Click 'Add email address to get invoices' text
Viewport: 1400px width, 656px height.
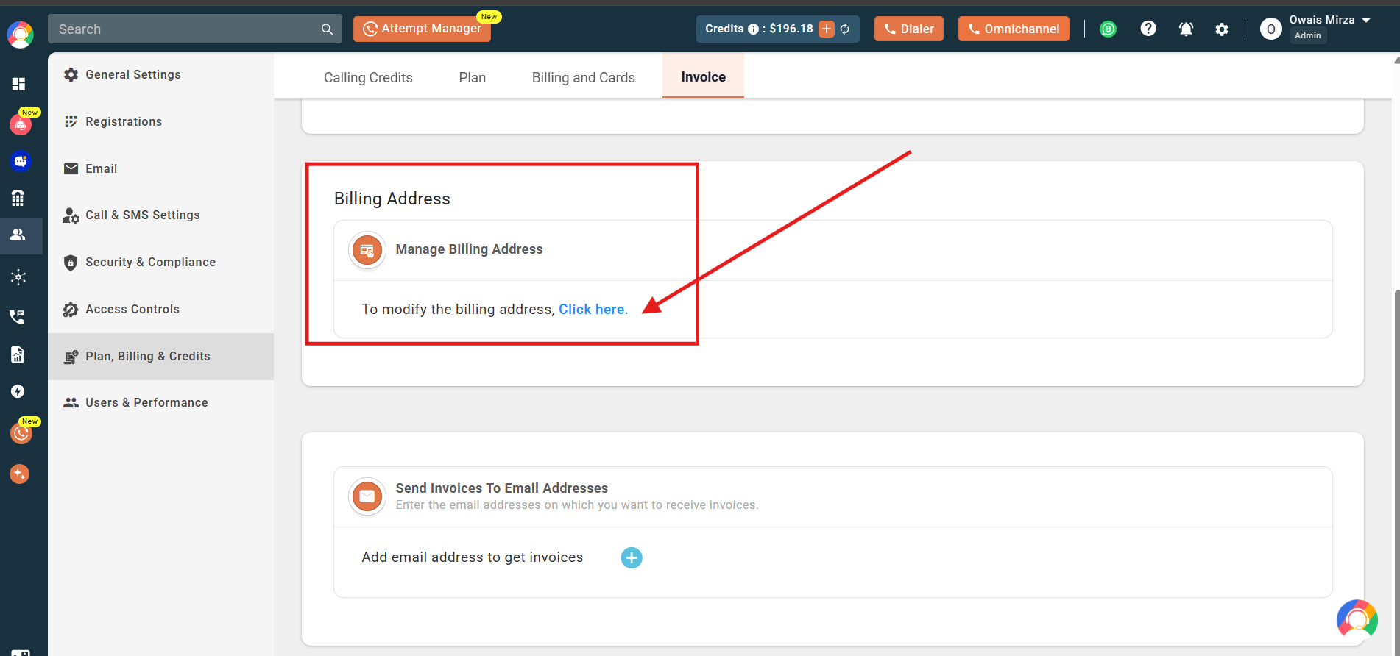[x=473, y=557]
